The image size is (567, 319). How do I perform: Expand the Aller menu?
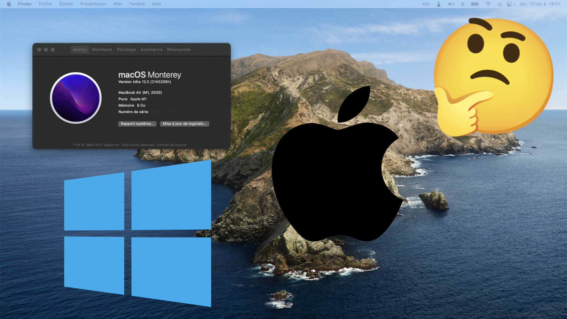point(118,4)
